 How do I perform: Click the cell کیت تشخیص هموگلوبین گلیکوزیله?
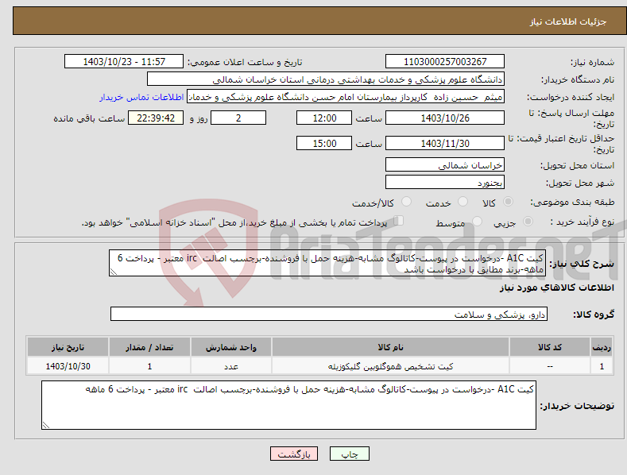(x=390, y=366)
